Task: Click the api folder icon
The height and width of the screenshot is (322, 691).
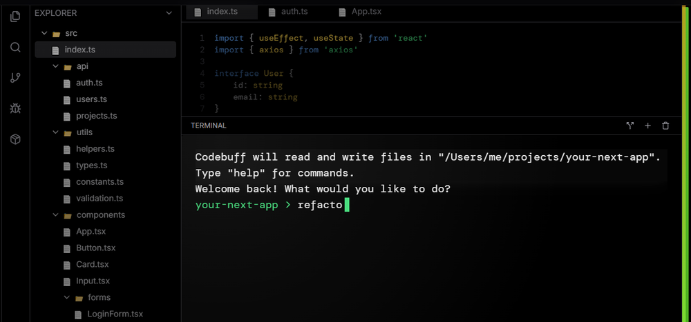Action: click(x=68, y=67)
